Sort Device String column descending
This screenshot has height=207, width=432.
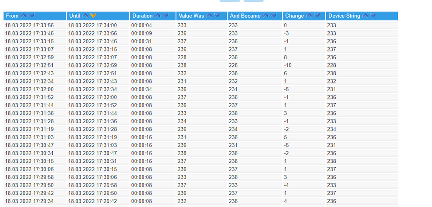(x=373, y=16)
